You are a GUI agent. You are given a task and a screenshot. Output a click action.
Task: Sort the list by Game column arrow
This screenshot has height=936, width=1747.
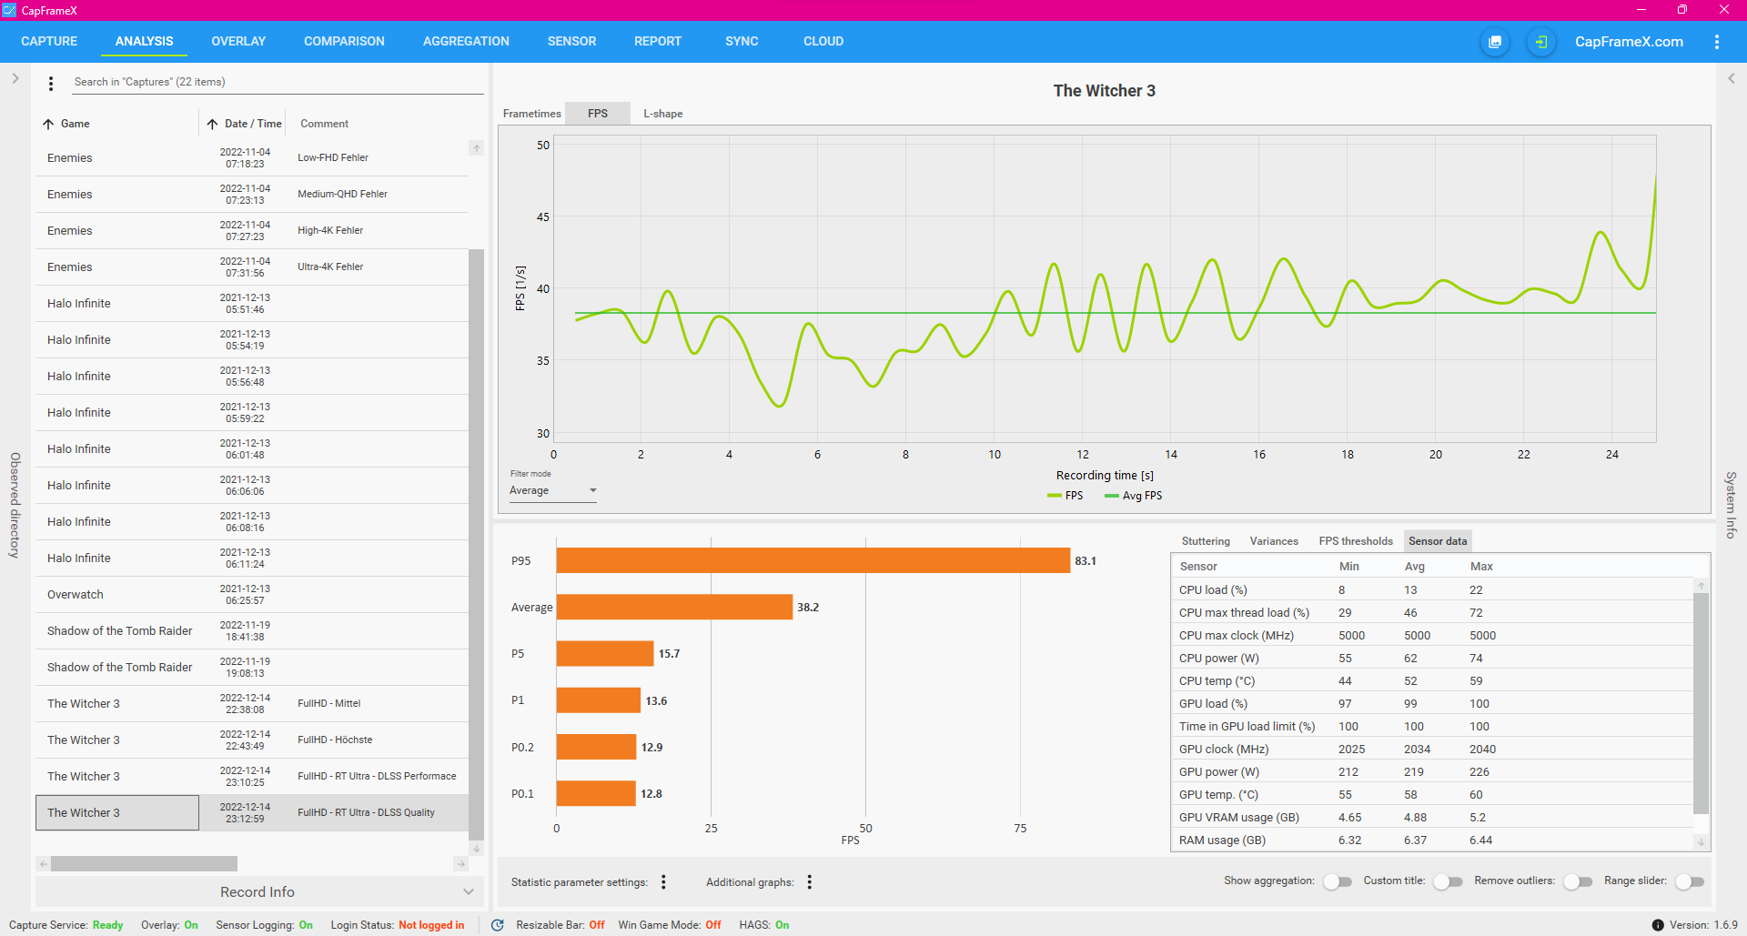pos(48,124)
